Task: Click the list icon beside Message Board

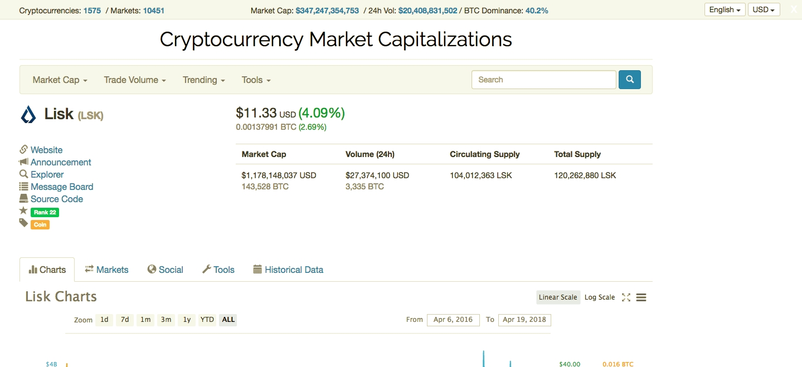Action: pyautogui.click(x=23, y=186)
